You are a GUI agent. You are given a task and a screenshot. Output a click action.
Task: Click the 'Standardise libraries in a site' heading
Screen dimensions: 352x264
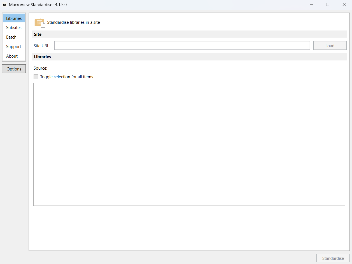pos(73,22)
